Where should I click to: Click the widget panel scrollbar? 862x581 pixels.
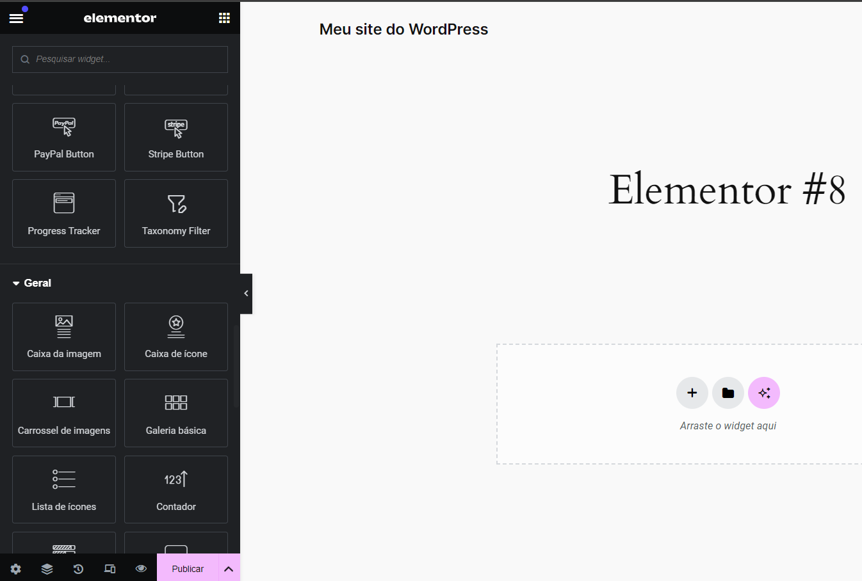coord(236,367)
